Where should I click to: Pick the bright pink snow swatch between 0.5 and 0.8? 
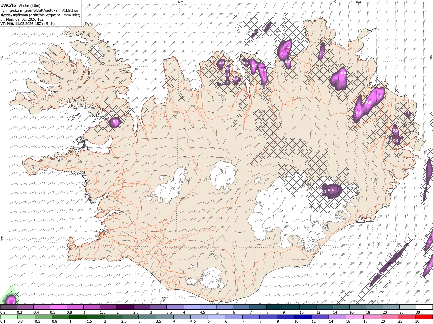[x=59, y=307]
